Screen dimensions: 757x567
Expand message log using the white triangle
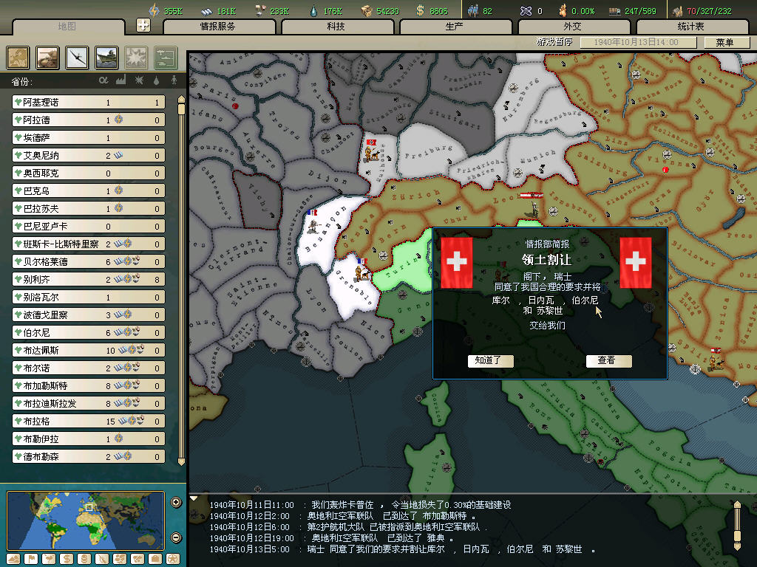(194, 499)
